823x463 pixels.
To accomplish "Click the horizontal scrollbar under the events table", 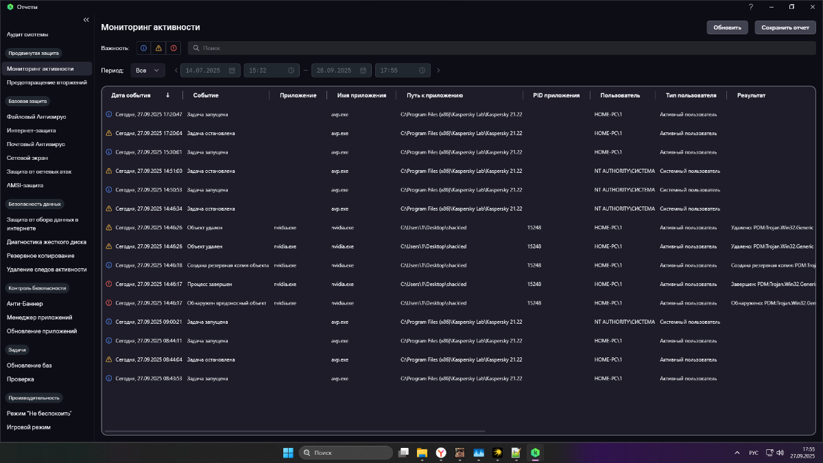I will pyautogui.click(x=295, y=431).
